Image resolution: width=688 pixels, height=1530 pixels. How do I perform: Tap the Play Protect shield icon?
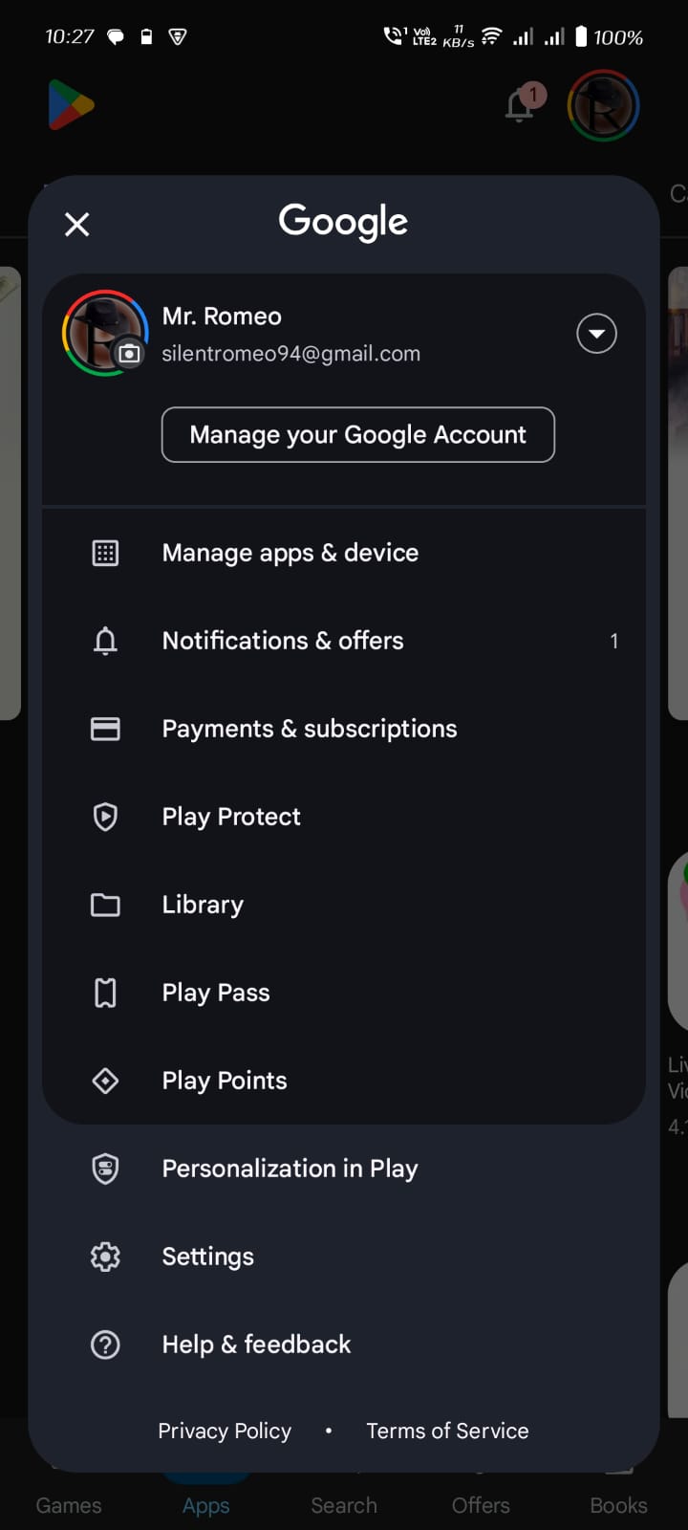(105, 817)
